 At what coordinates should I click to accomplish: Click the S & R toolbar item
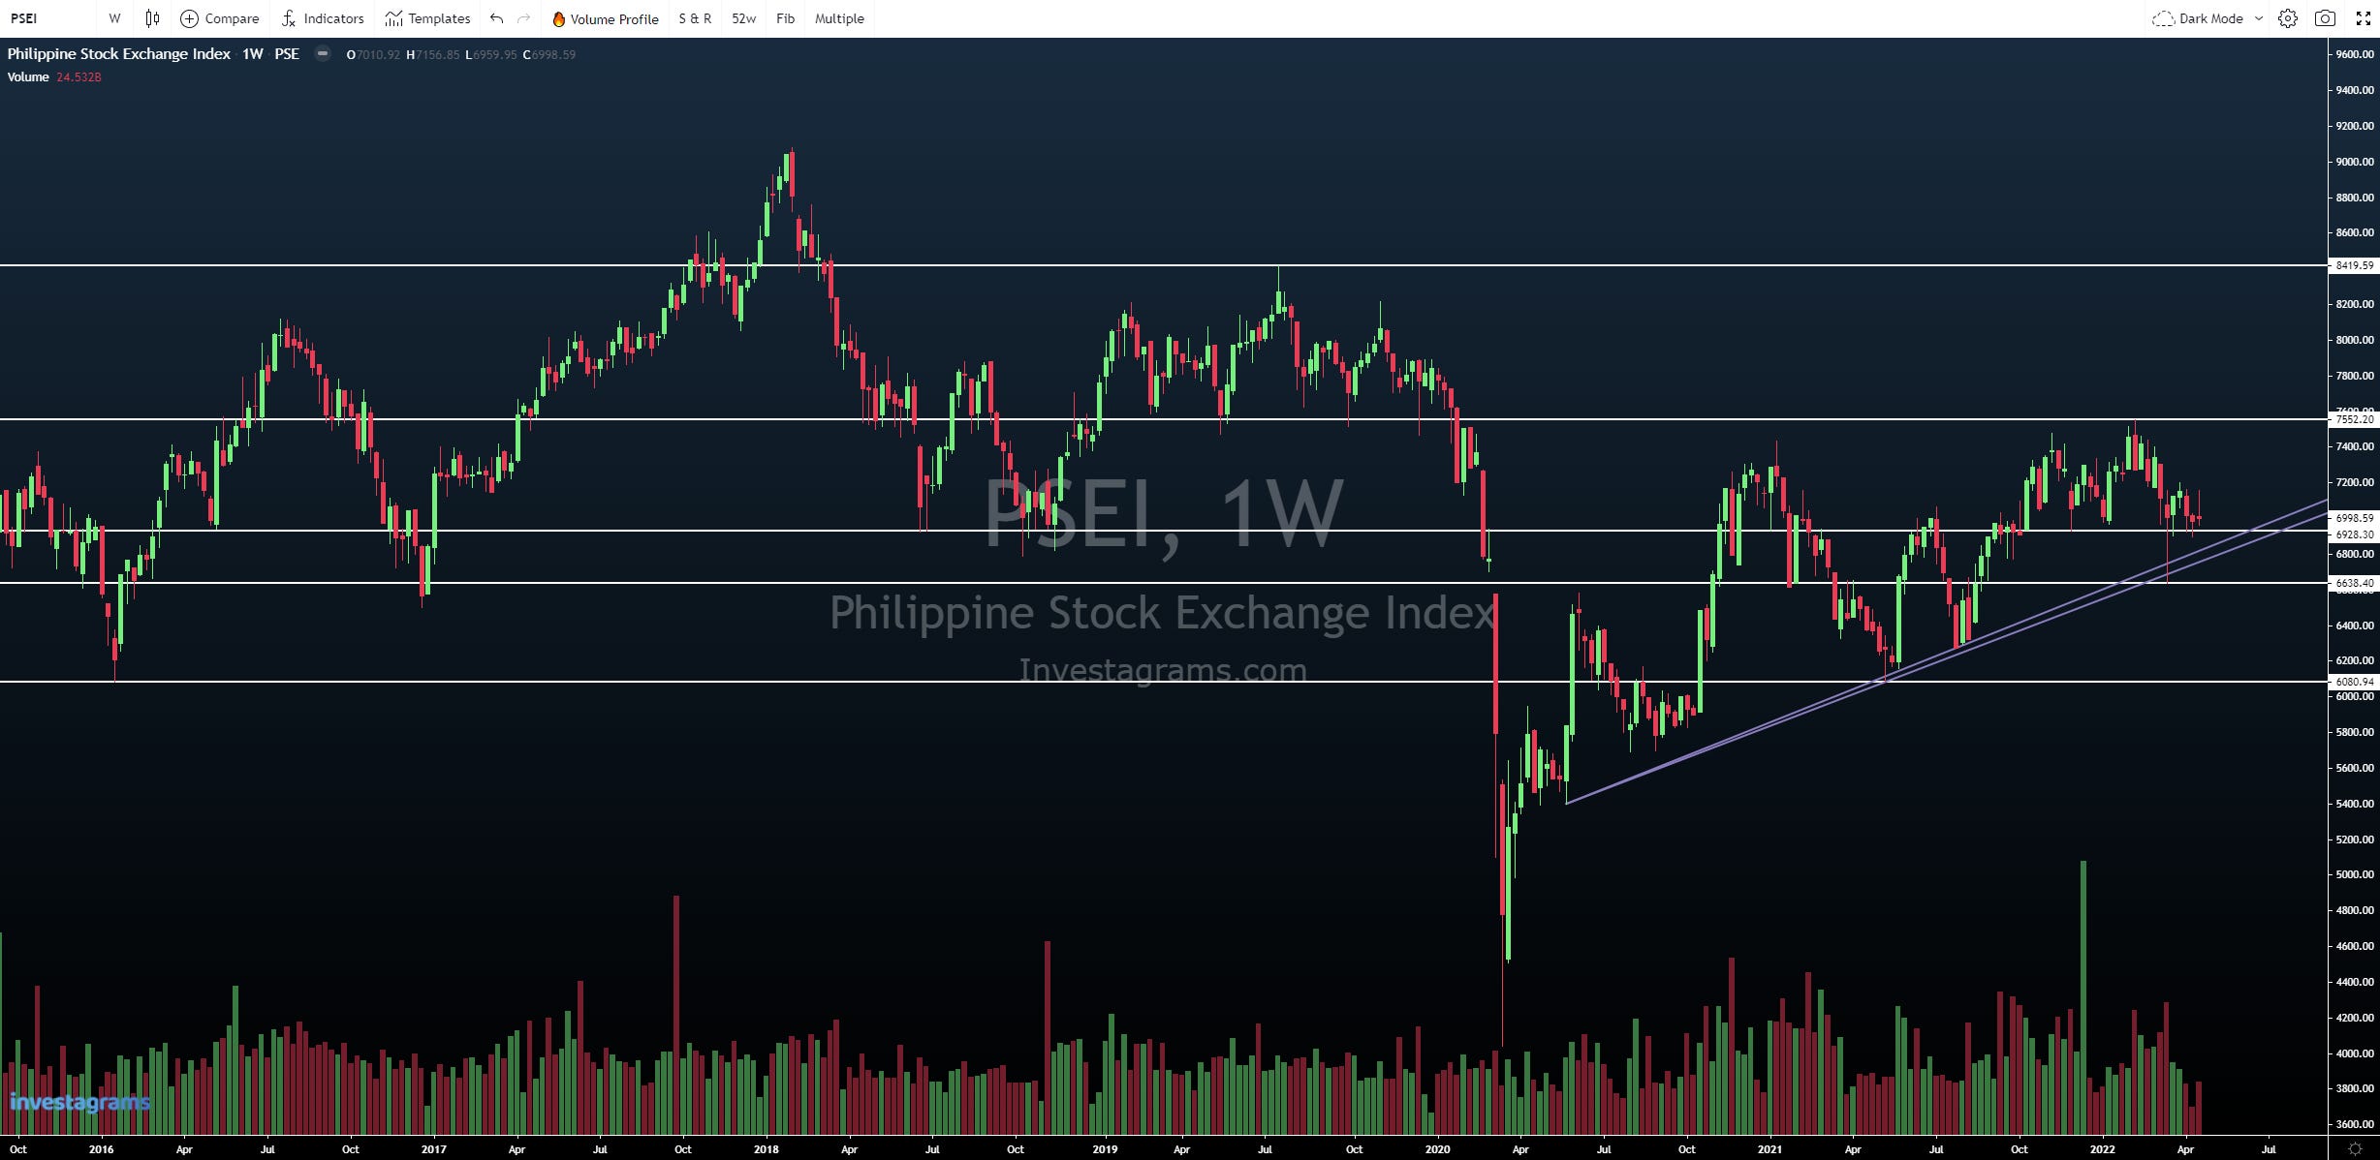(694, 18)
